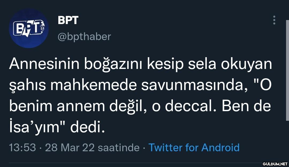Click the 13:53 timestamp
The width and height of the screenshot is (289, 167).
22,147
